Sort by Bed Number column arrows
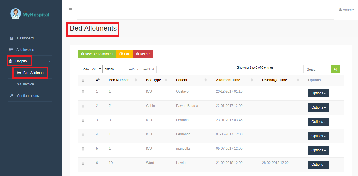Screen dimensions: 358x176 click(x=136, y=80)
